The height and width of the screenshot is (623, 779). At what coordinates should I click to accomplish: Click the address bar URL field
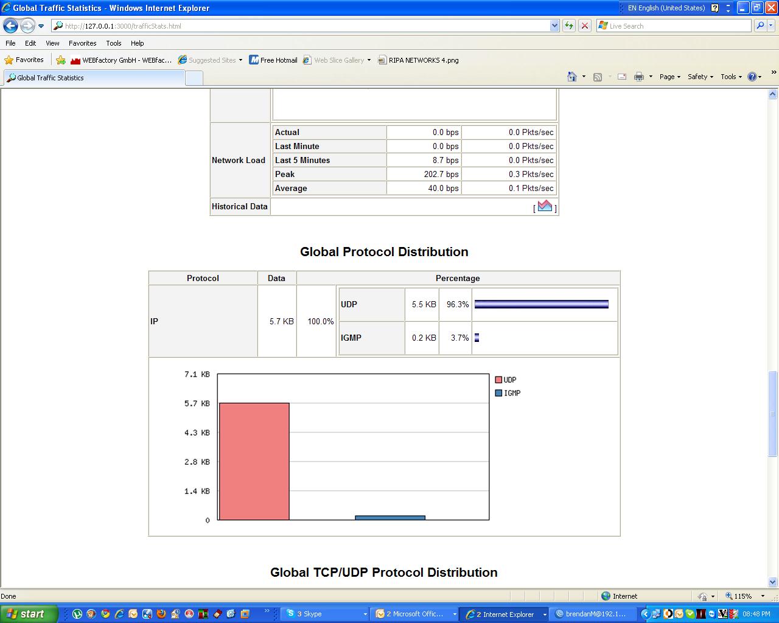[301, 26]
